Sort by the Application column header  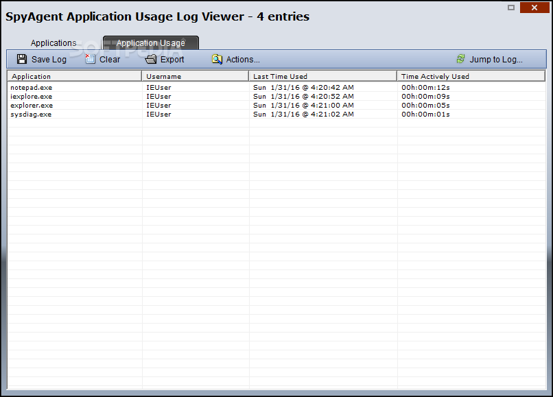tap(74, 76)
